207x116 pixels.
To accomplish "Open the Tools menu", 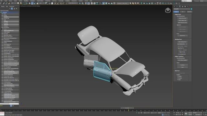I will (x=6, y=1).
